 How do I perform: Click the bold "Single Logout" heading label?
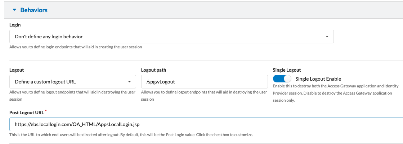point(287,70)
